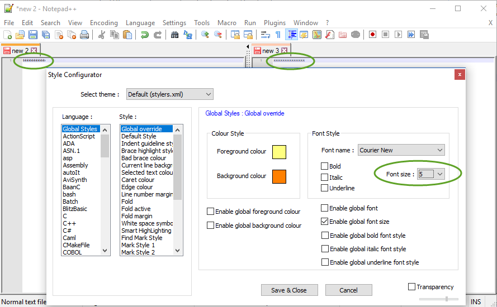
Task: Check the Underline font option
Action: pos(324,188)
